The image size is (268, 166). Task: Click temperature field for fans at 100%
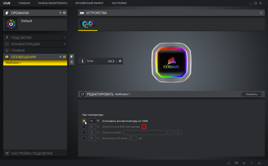(x=92, y=121)
